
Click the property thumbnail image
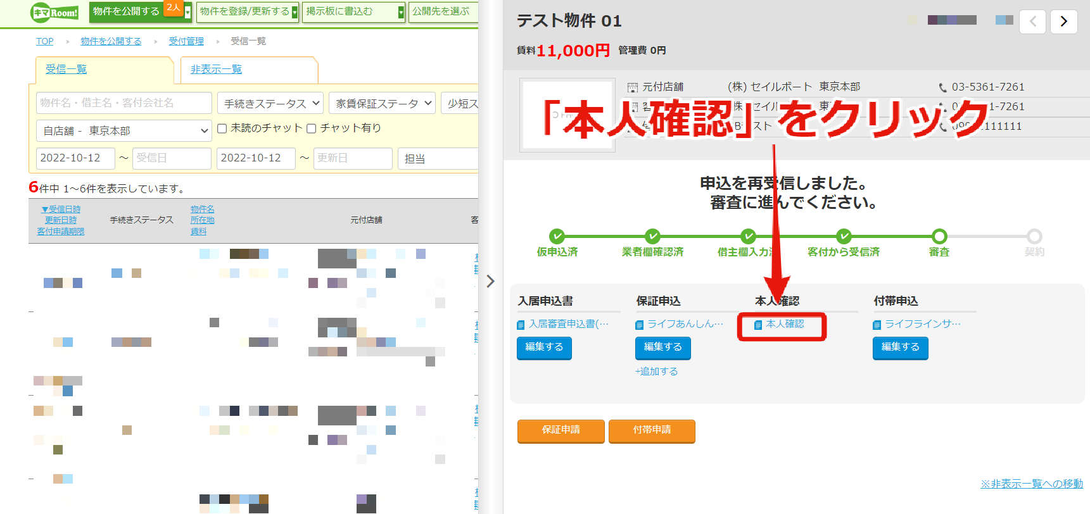pos(567,115)
